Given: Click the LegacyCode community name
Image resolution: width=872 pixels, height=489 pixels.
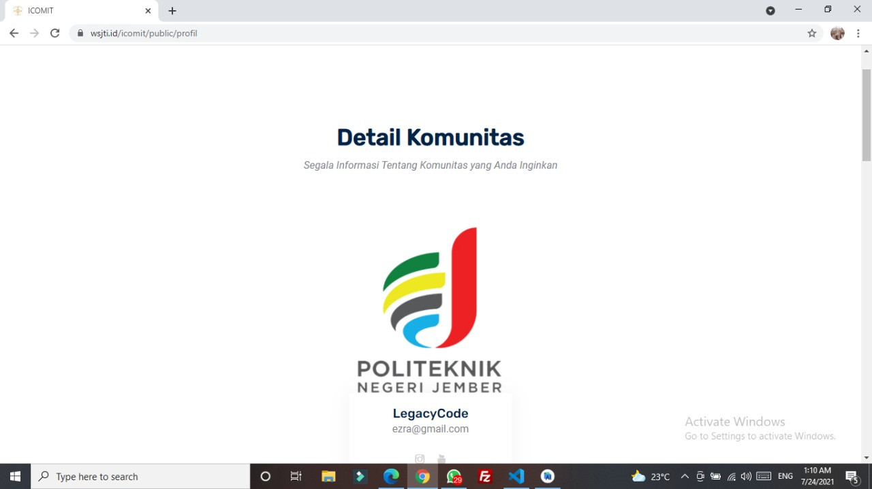Looking at the screenshot, I should (431, 413).
